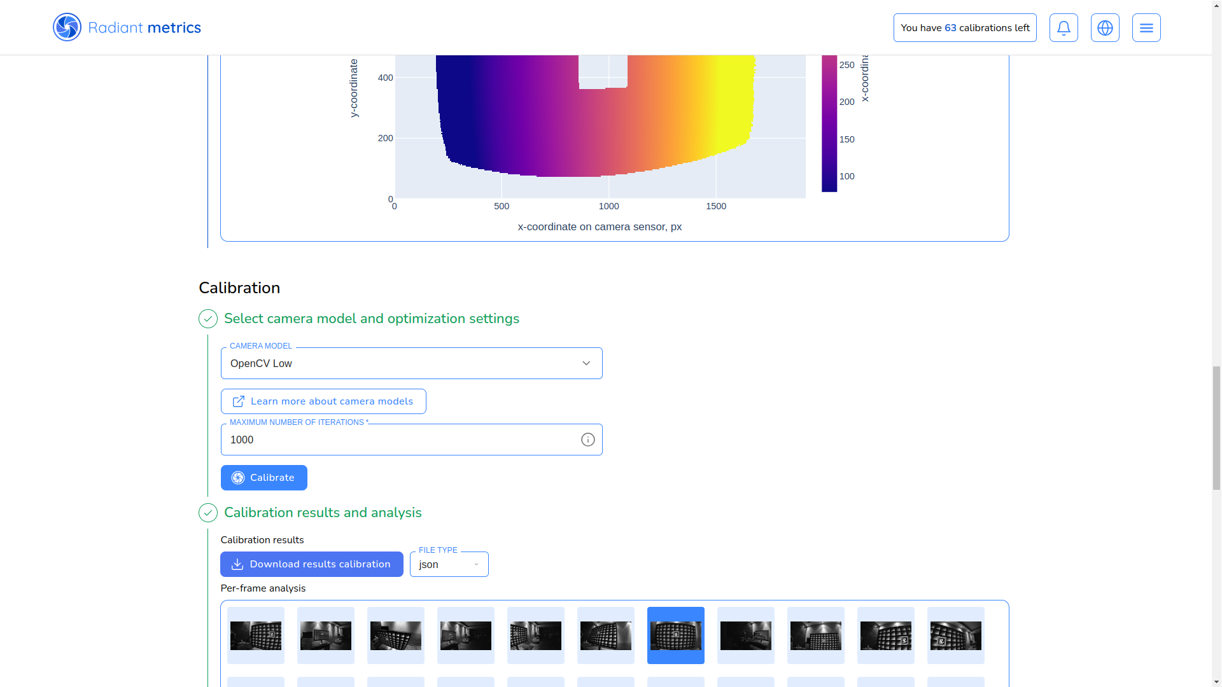Expand the Camera Model dropdown
The image size is (1222, 687).
click(x=411, y=363)
